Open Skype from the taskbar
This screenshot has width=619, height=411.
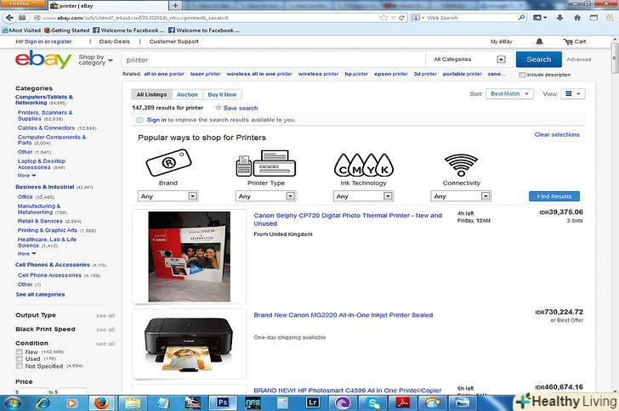click(372, 403)
